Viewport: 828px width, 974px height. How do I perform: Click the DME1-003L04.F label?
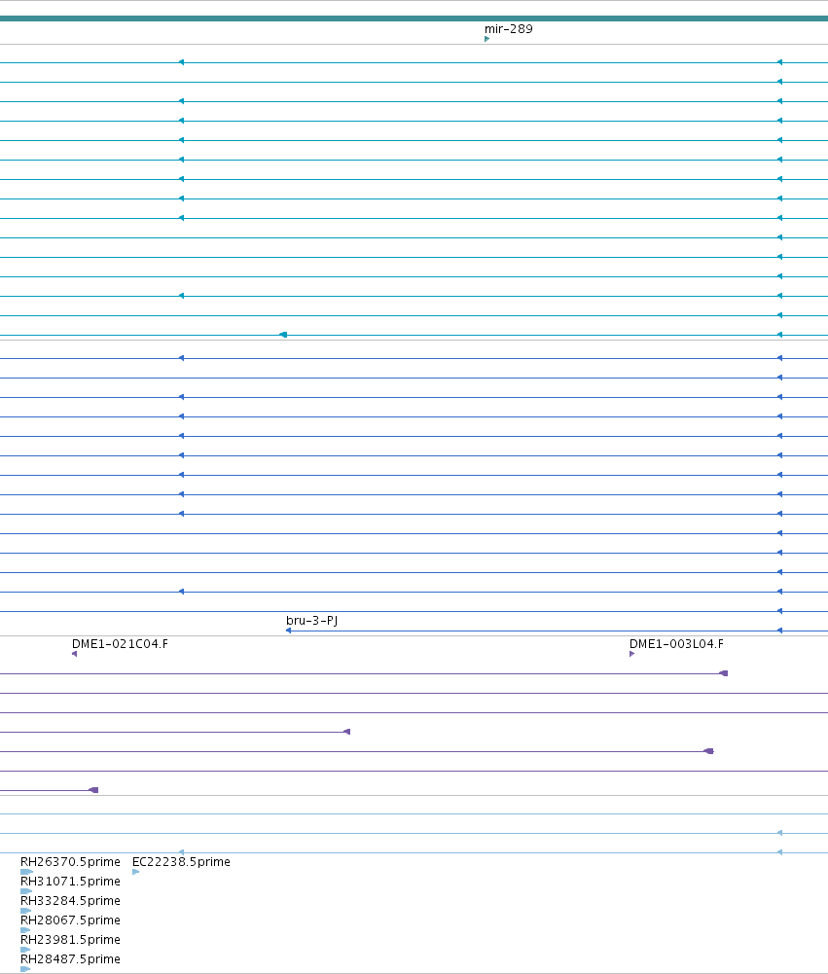point(676,643)
